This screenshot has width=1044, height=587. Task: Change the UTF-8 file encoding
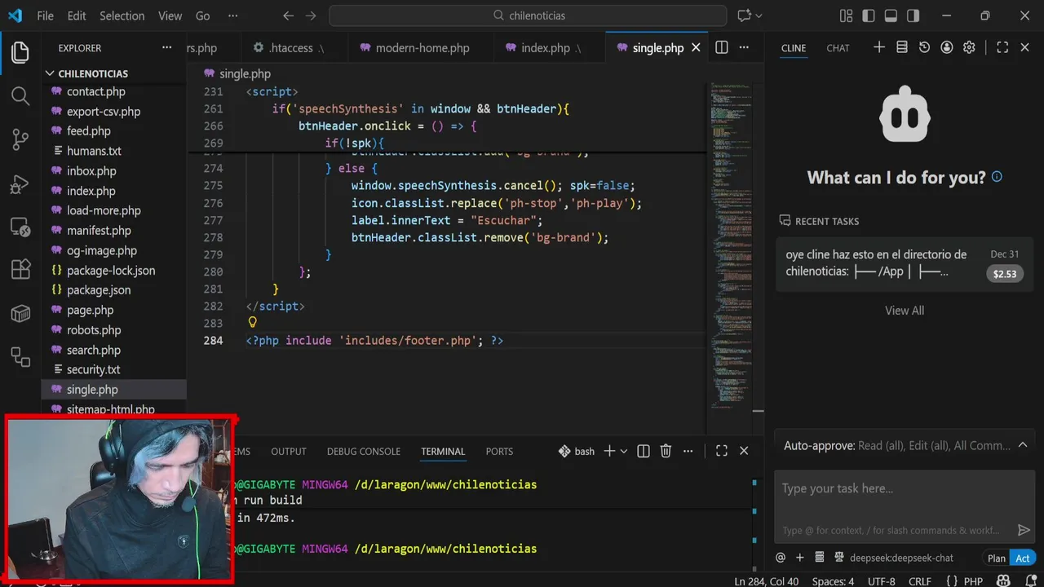coord(882,581)
